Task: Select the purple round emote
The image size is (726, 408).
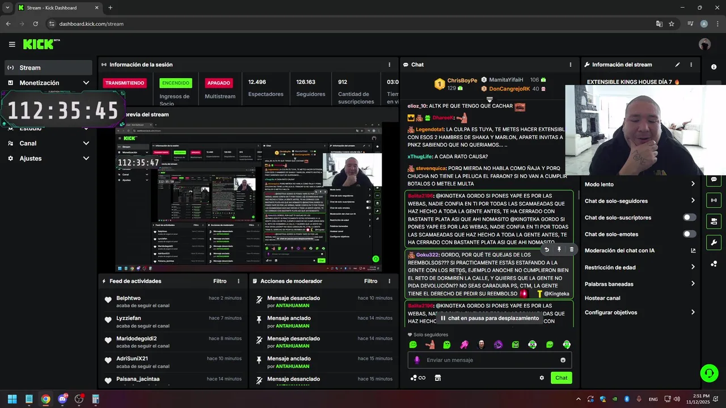Action: point(498,345)
